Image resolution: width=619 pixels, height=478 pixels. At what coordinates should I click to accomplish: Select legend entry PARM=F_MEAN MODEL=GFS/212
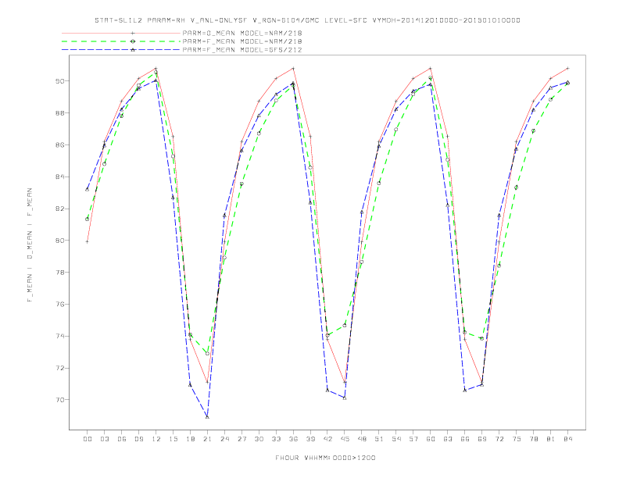coord(242,50)
